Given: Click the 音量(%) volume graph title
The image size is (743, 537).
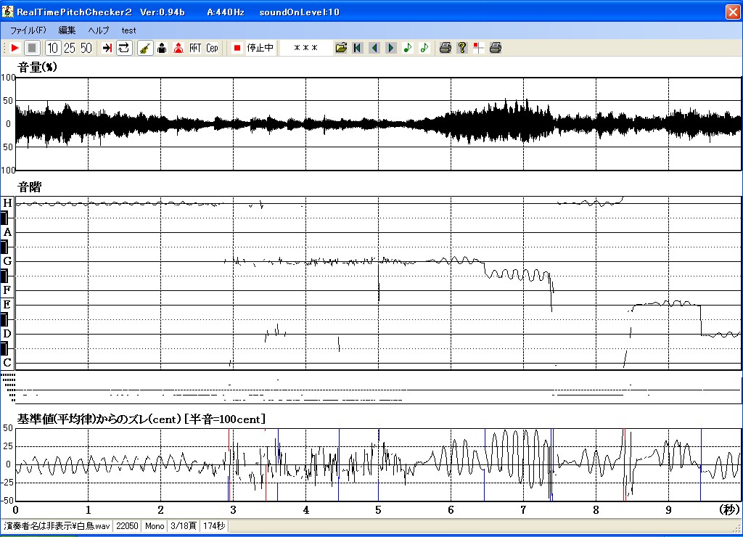Looking at the screenshot, I should tap(37, 67).
